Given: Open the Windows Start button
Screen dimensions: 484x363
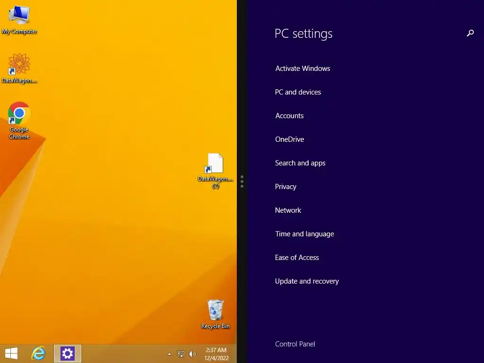Looking at the screenshot, I should 11,354.
